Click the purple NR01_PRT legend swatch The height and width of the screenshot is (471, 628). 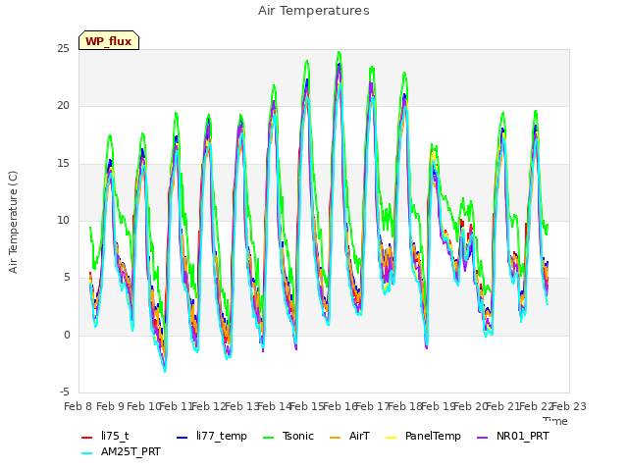click(482, 438)
